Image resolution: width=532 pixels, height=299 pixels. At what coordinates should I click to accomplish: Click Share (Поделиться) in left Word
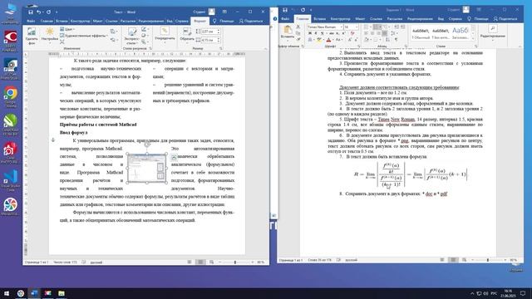pyautogui.click(x=251, y=21)
